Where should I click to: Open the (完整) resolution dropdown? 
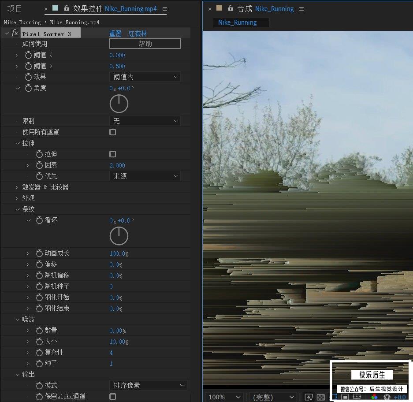pyautogui.click(x=273, y=397)
